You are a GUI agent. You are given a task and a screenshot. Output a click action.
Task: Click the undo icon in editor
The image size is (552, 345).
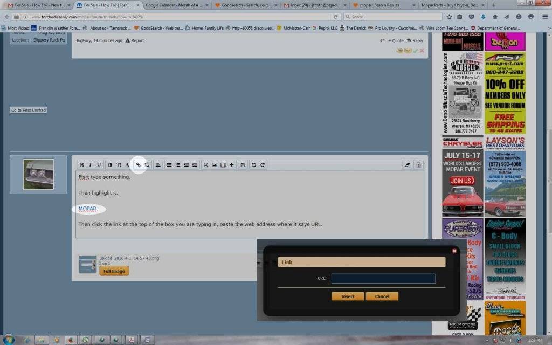tap(254, 165)
